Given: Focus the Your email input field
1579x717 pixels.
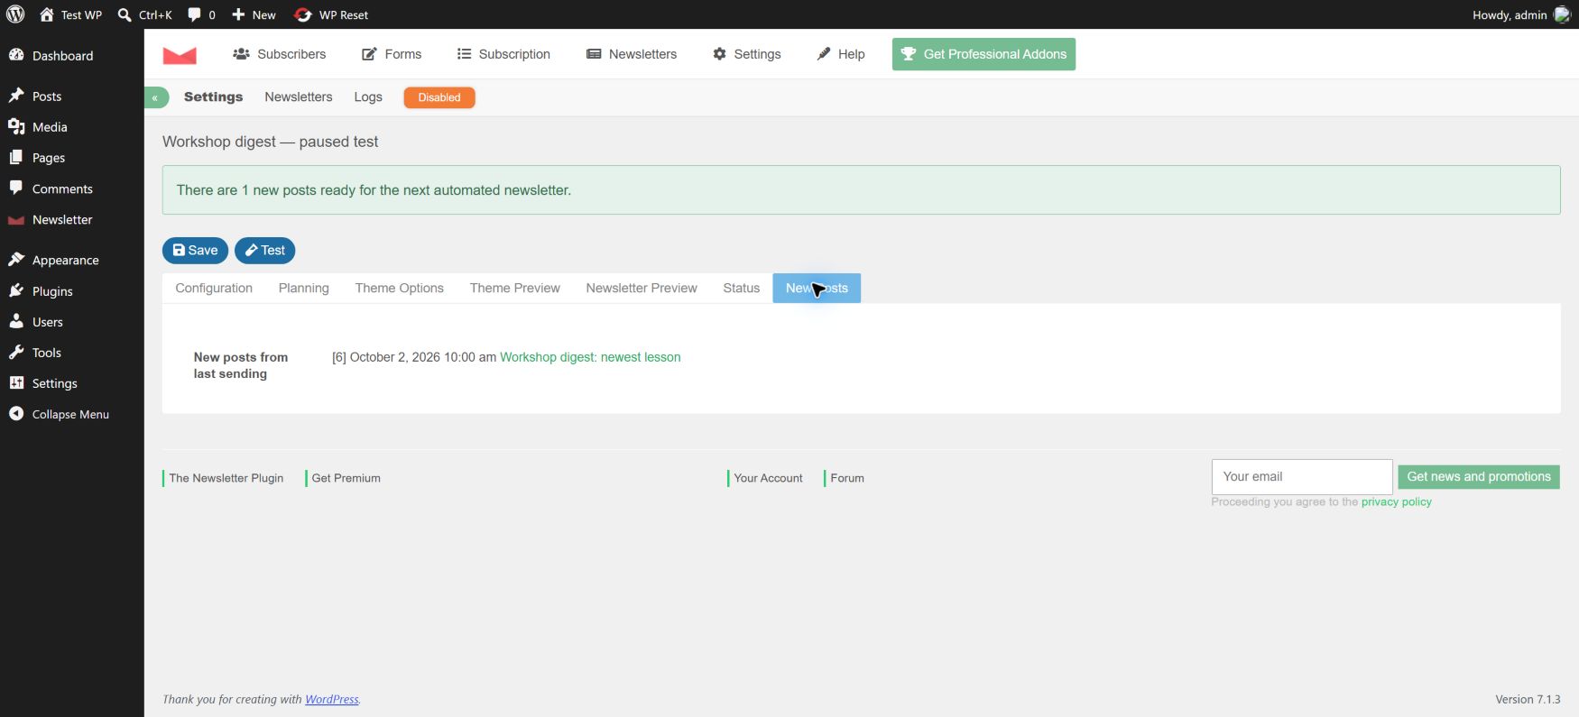Looking at the screenshot, I should tap(1302, 477).
